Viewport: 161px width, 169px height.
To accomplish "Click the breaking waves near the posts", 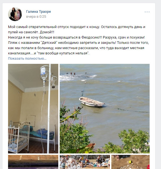I will pyautogui.click(x=78, y=77).
